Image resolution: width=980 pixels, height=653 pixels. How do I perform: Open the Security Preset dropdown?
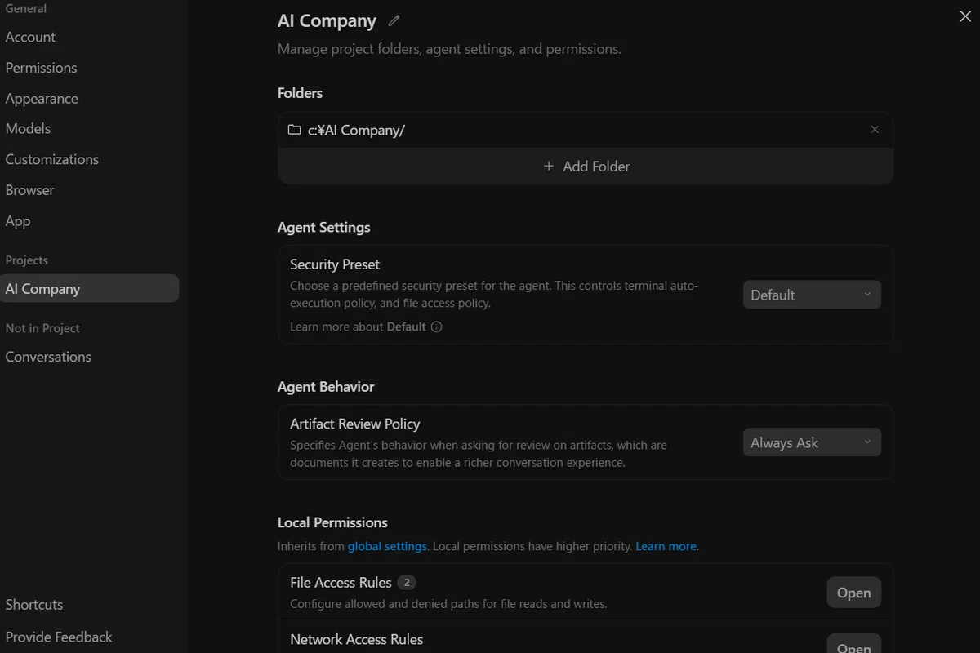[812, 295]
